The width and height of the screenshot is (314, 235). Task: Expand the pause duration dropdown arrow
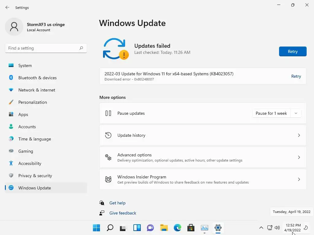(296, 113)
